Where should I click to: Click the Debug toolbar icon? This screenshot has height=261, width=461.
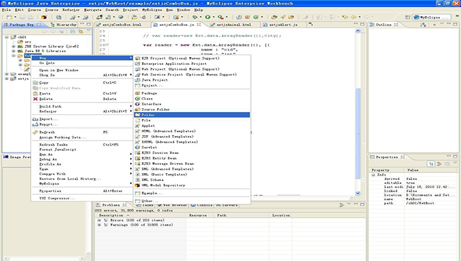195,17
